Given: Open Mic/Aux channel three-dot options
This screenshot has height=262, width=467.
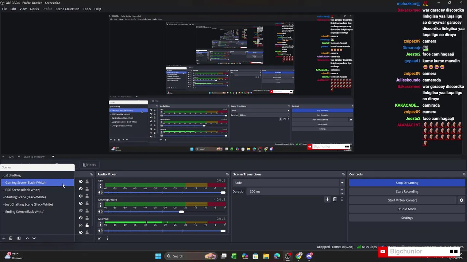Looking at the screenshot, I should 100,224.
